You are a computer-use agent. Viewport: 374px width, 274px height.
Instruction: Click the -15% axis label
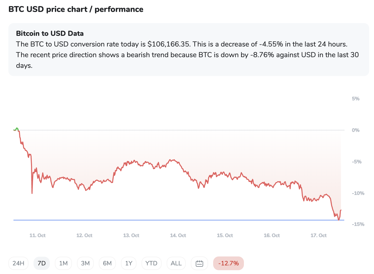[358, 224]
